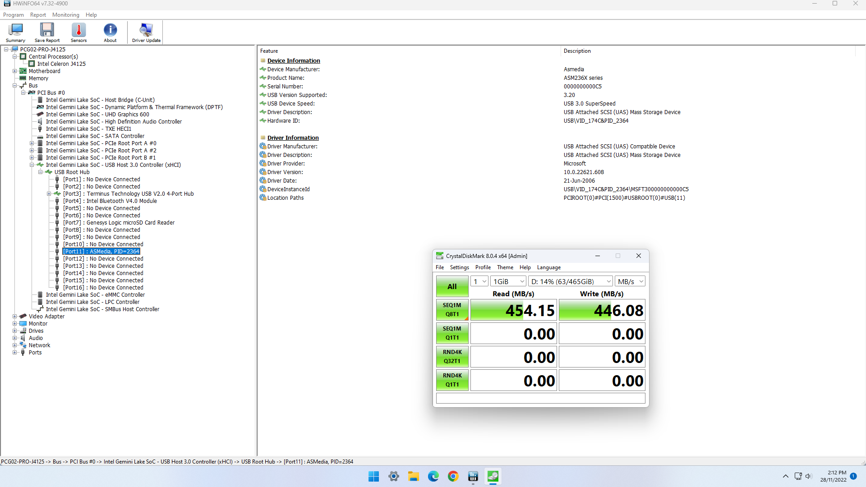The width and height of the screenshot is (866, 487).
Task: Open CrystalDiskMark Language menu
Action: coord(548,267)
